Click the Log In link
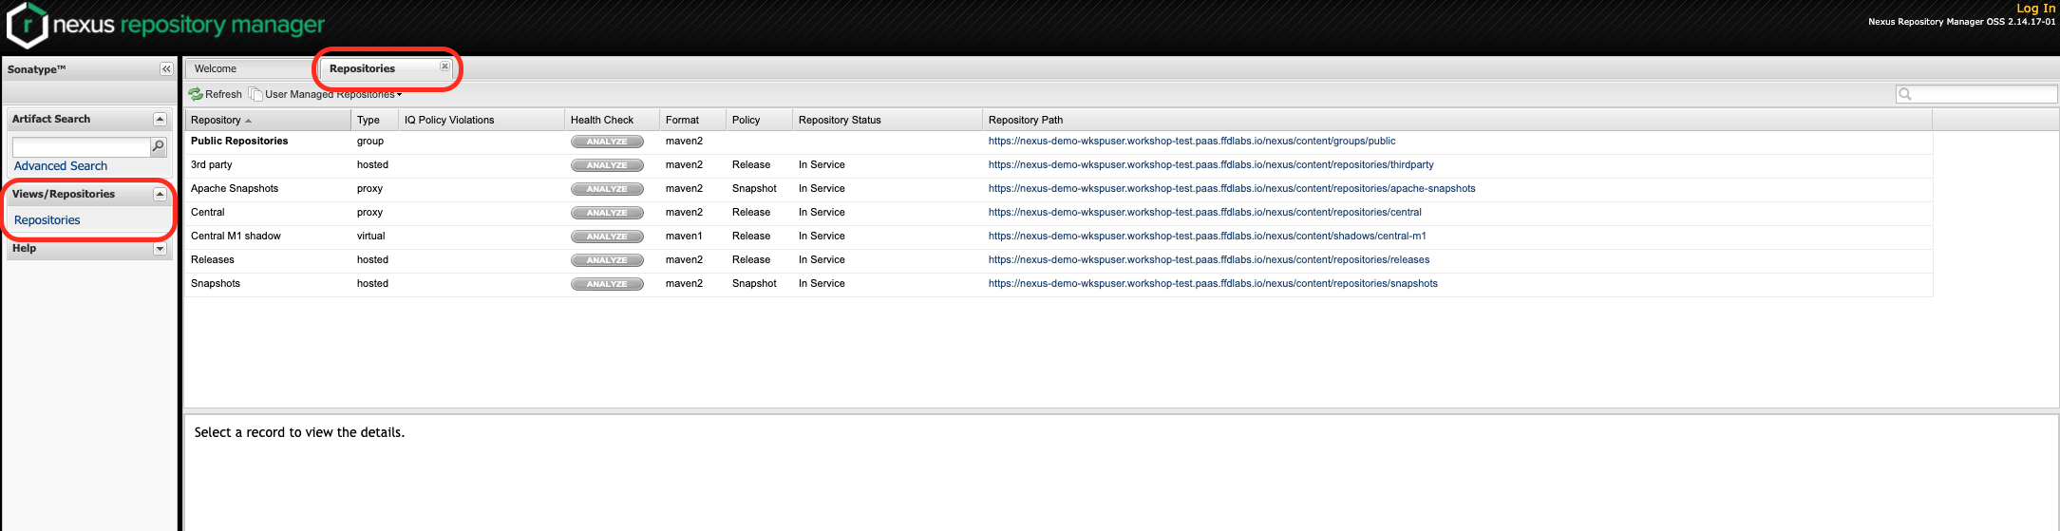This screenshot has width=2060, height=531. pos(2035,8)
